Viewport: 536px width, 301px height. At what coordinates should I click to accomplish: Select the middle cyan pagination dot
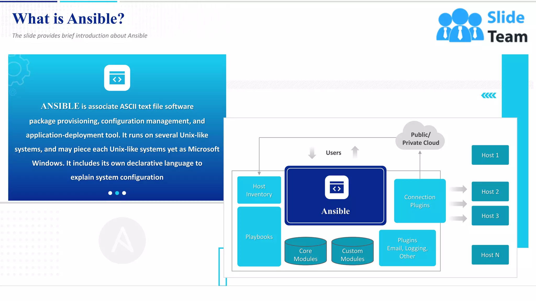(117, 193)
